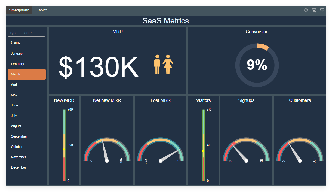
Task: Click the export dashboard icon
Action: coord(322,10)
